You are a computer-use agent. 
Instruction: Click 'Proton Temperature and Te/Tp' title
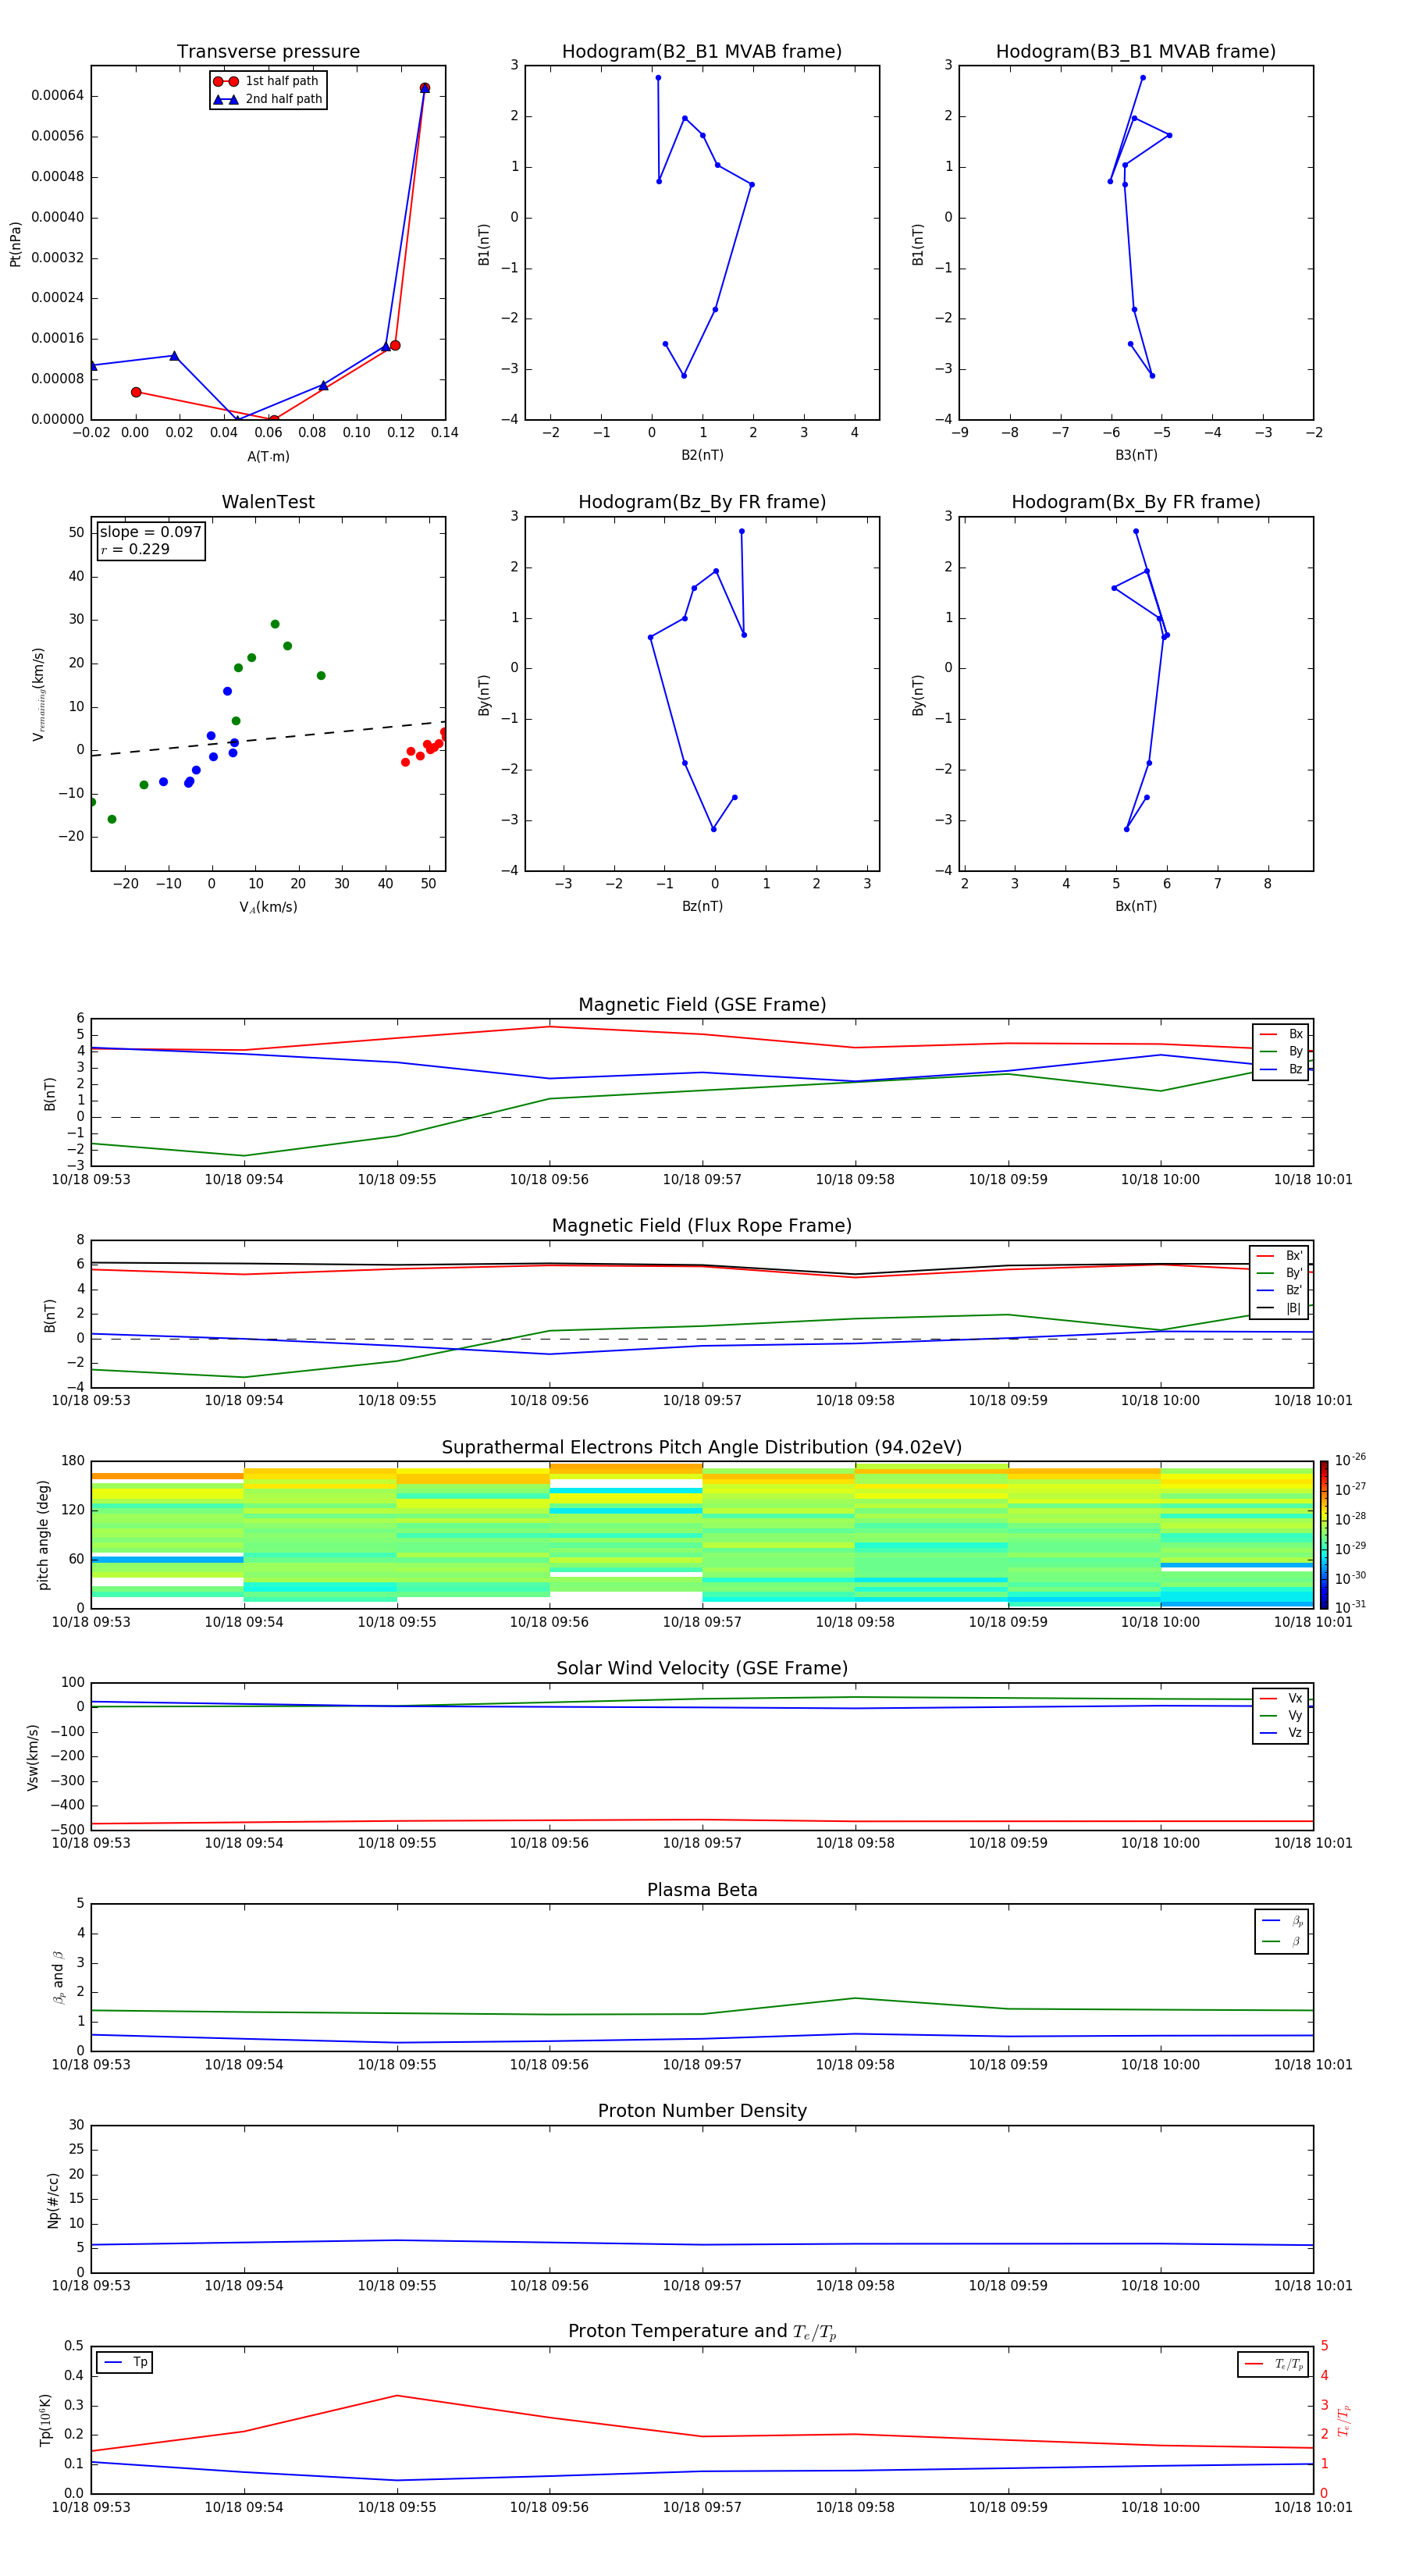coord(702,2332)
